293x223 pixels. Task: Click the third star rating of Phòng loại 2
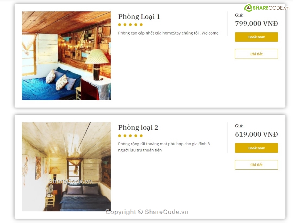click(130, 135)
